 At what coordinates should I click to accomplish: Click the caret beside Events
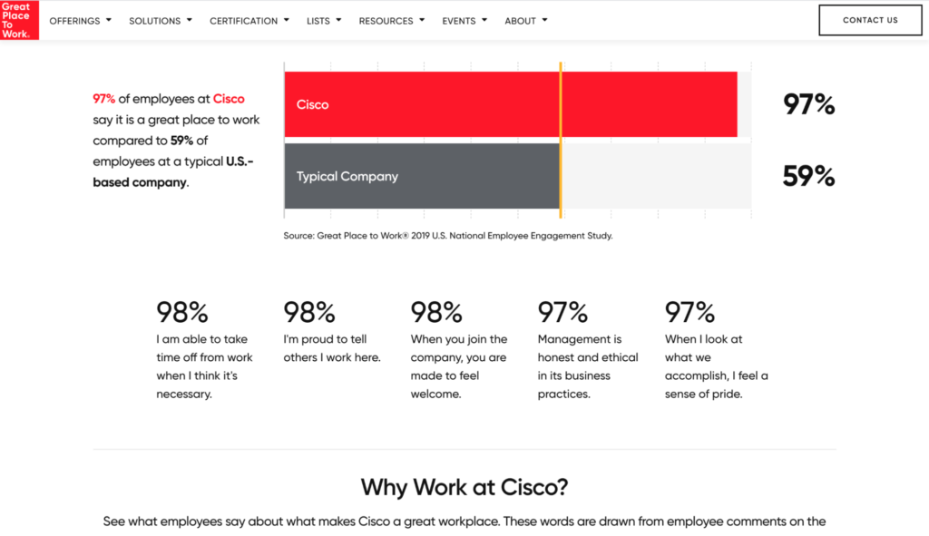point(484,20)
